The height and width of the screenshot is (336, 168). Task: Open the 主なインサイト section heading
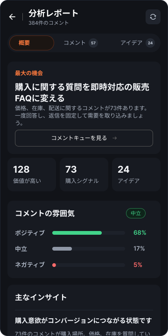(x=41, y=297)
